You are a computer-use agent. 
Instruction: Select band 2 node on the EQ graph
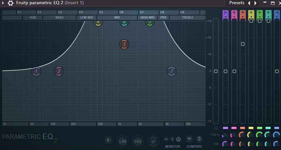pos(59,71)
